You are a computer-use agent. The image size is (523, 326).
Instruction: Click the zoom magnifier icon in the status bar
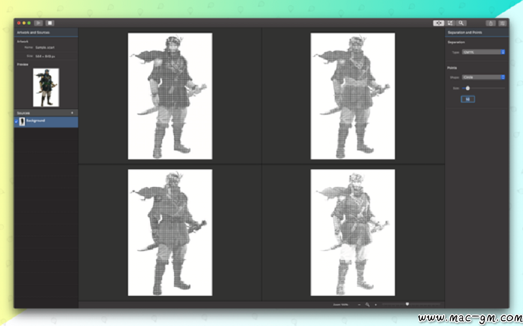pos(367,304)
